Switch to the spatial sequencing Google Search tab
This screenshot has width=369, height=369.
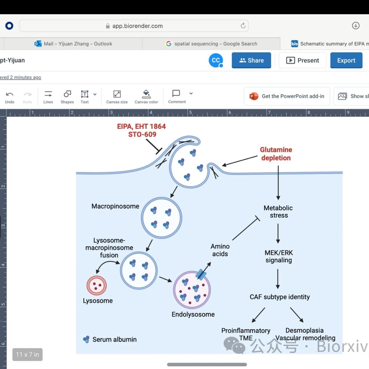click(211, 44)
